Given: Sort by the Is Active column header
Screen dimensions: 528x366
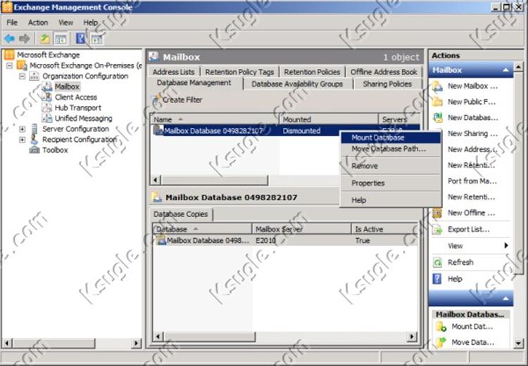Looking at the screenshot, I should coord(384,229).
